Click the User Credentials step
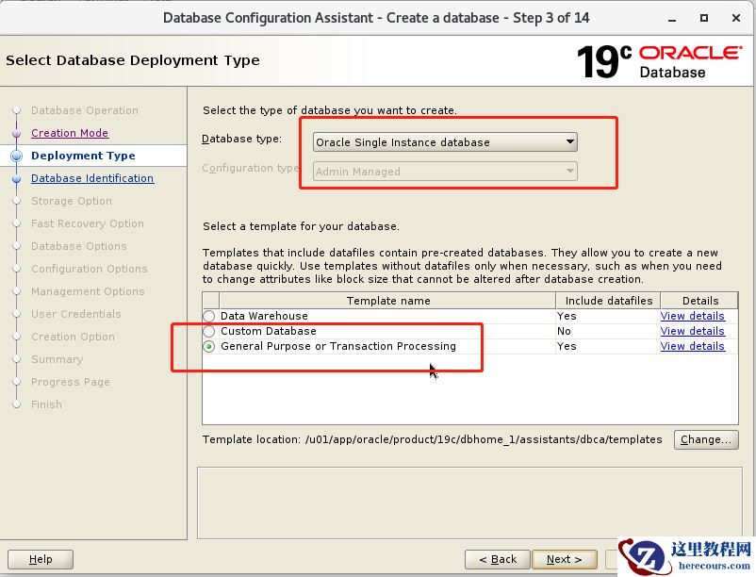The image size is (756, 577). coord(75,314)
